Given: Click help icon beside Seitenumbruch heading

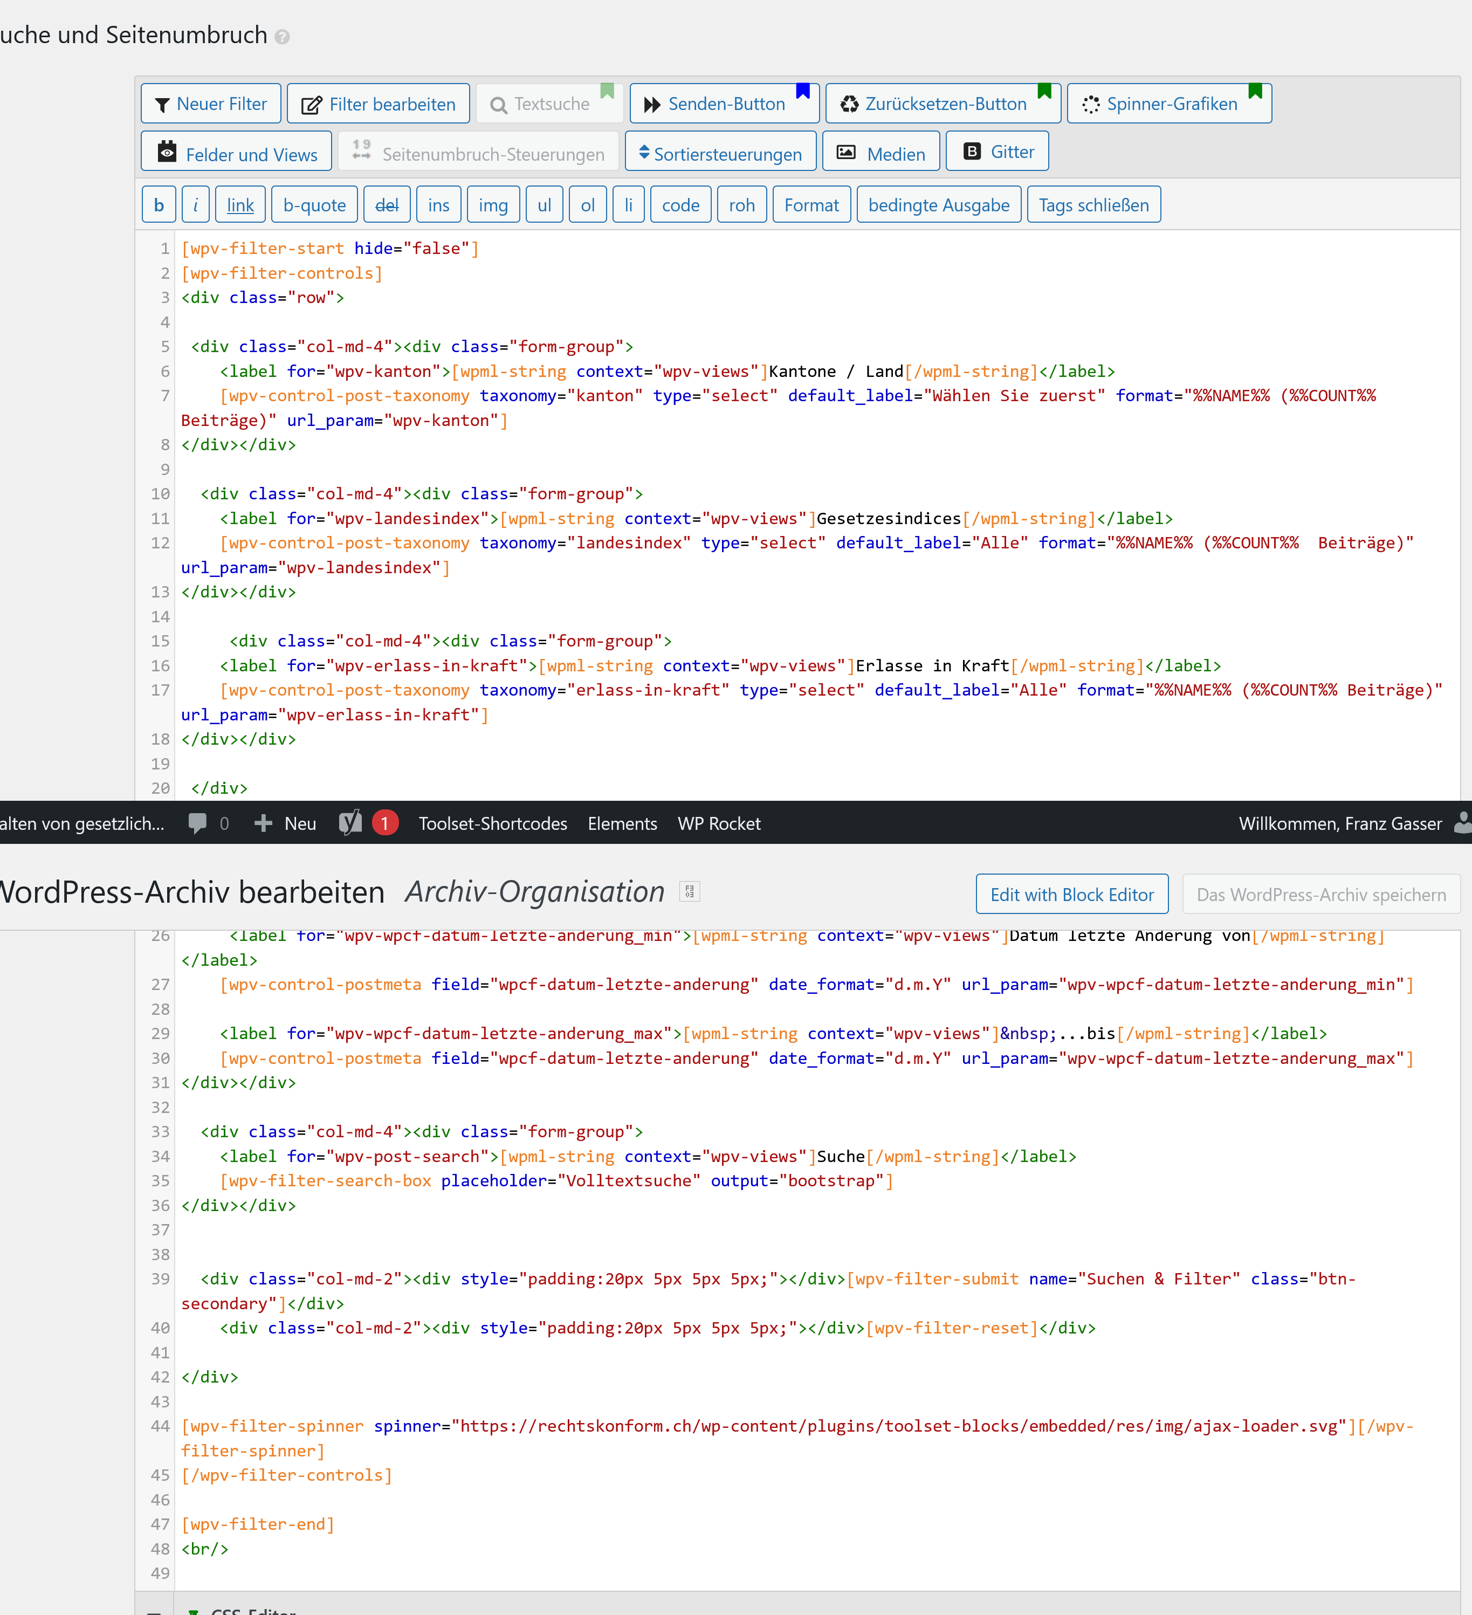Looking at the screenshot, I should [282, 37].
